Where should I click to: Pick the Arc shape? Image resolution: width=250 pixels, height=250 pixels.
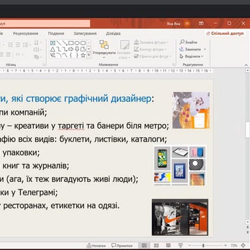pos(59,55)
